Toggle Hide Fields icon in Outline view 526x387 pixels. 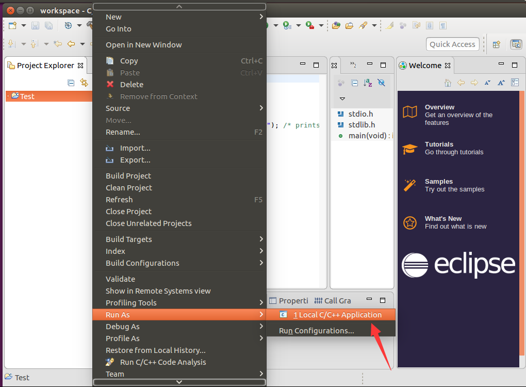pos(381,83)
